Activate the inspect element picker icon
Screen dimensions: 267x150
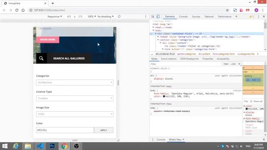coord(153,17)
